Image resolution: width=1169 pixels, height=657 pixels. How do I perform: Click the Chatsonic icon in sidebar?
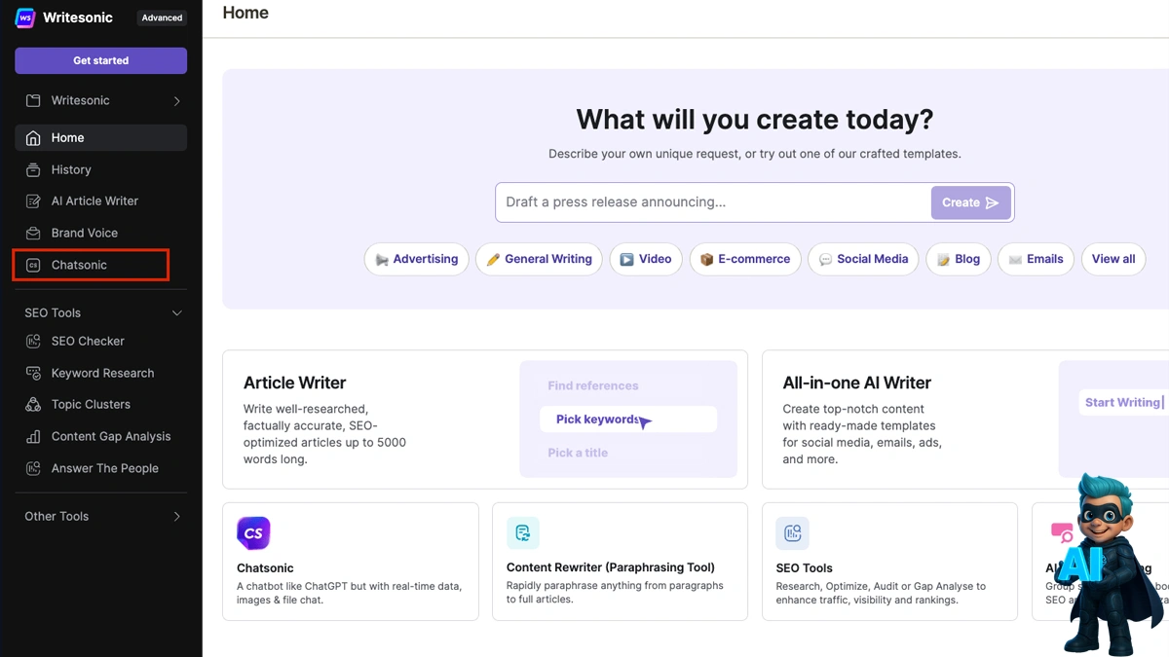[x=33, y=265]
